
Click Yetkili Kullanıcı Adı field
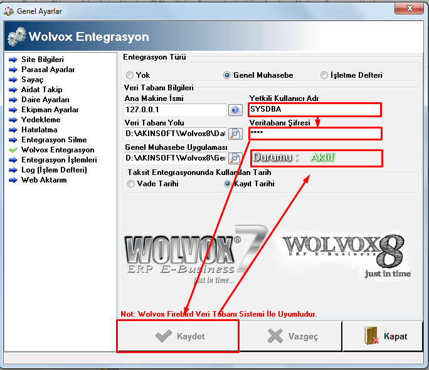point(315,110)
